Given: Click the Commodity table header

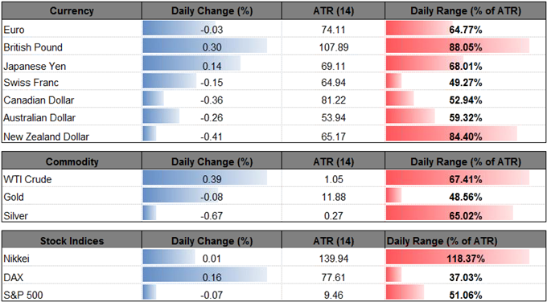Looking at the screenshot, I should tap(72, 161).
